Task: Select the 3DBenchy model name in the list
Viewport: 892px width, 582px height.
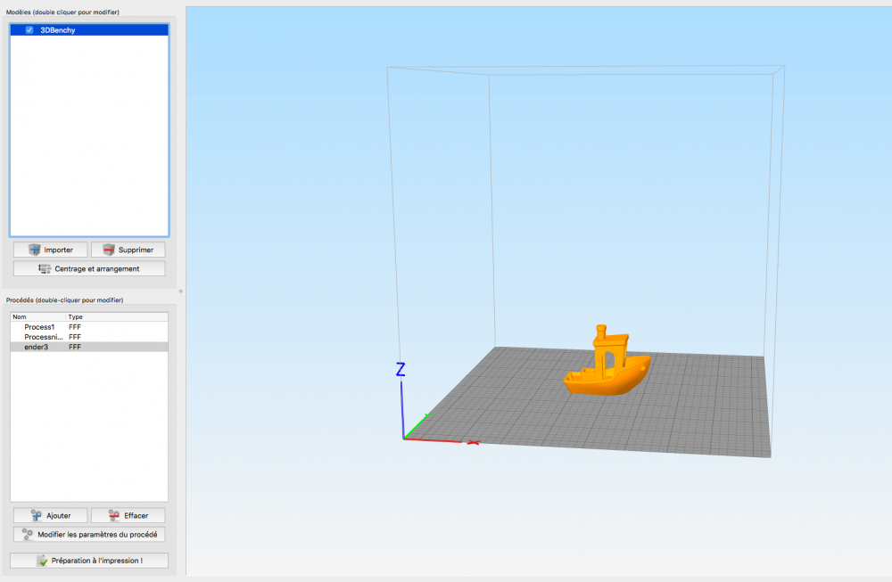Action: pos(57,30)
